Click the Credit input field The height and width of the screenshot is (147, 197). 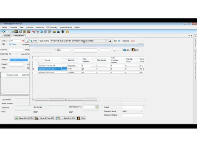coord(132,107)
